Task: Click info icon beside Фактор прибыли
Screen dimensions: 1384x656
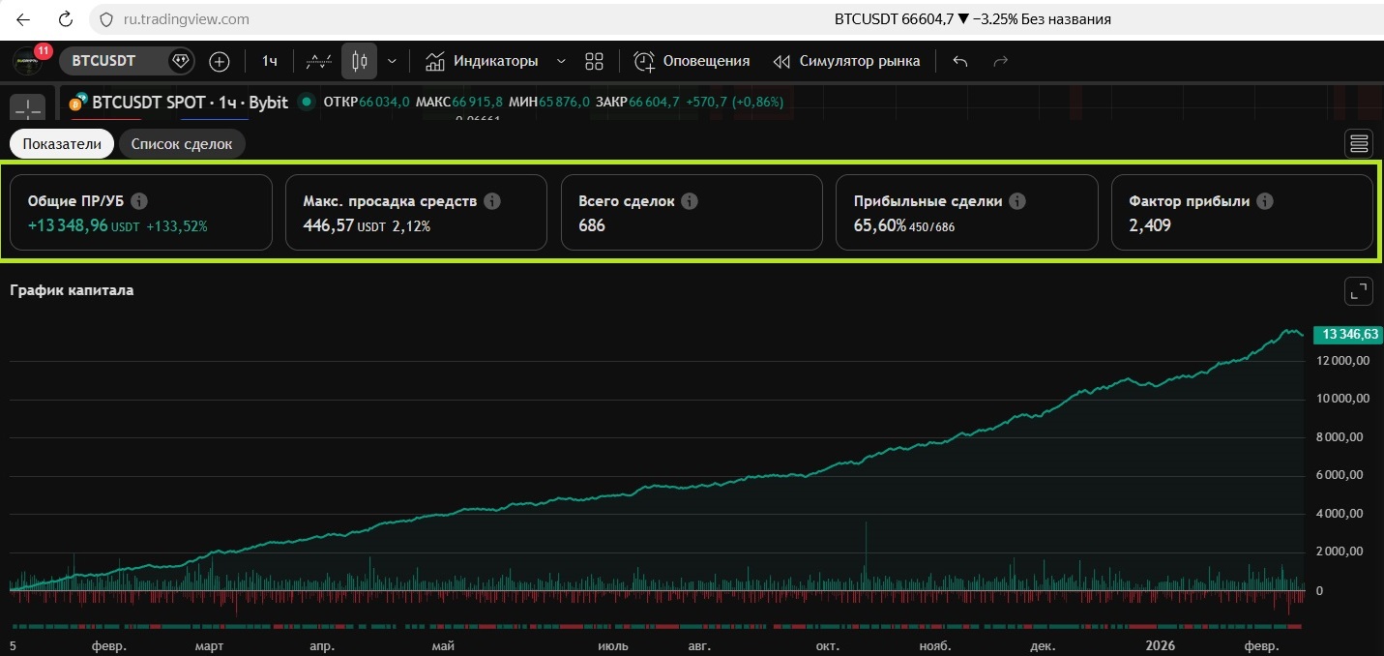Action: pyautogui.click(x=1265, y=201)
